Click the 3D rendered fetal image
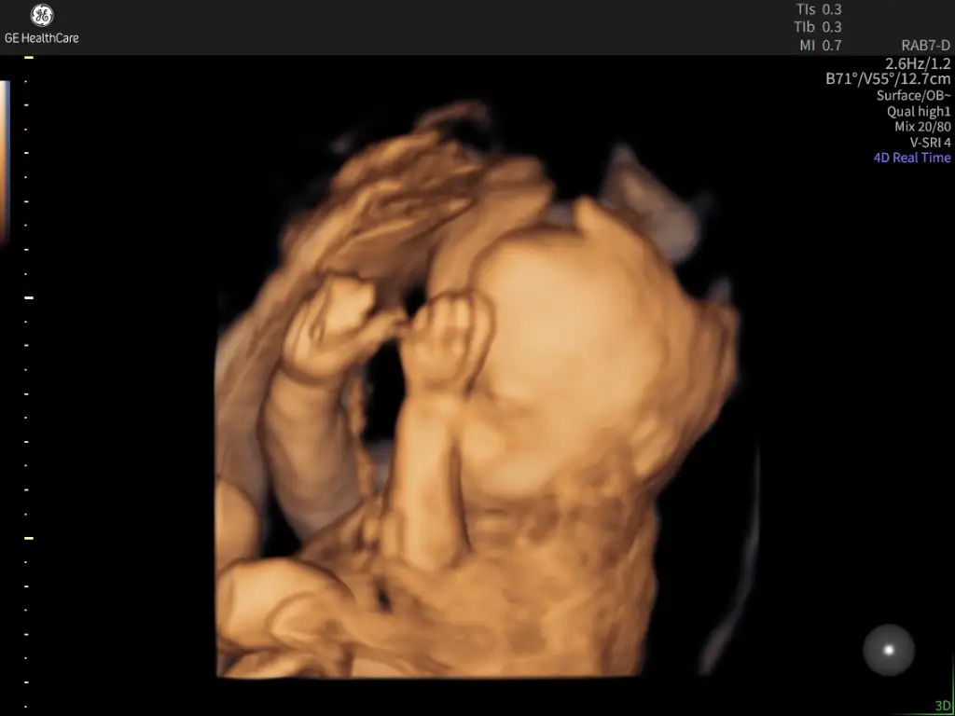This screenshot has width=955, height=716. 477,390
